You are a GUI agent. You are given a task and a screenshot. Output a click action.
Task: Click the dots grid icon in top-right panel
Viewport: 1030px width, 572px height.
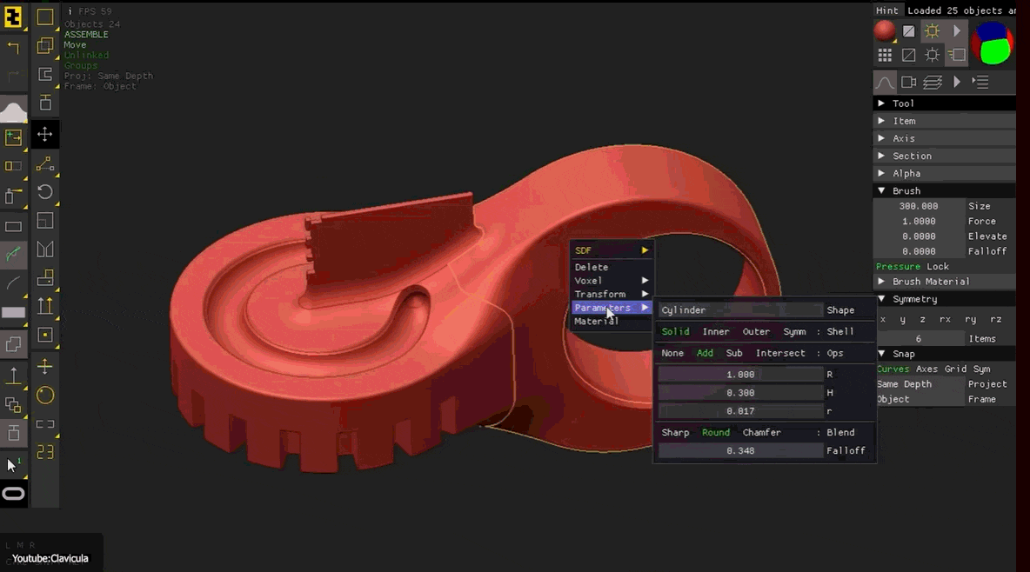point(885,55)
